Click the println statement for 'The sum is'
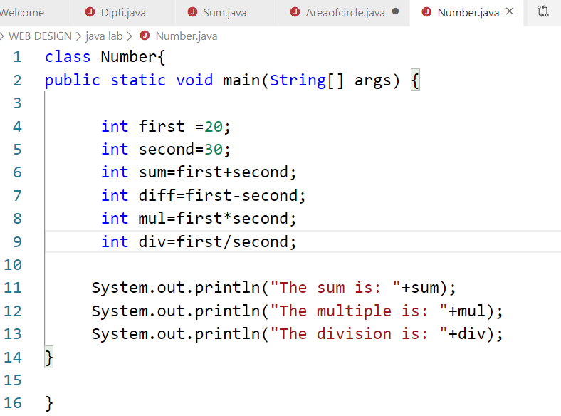 pos(273,288)
